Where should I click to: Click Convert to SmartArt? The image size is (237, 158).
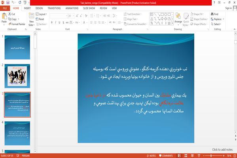pyautogui.click(x=135, y=24)
